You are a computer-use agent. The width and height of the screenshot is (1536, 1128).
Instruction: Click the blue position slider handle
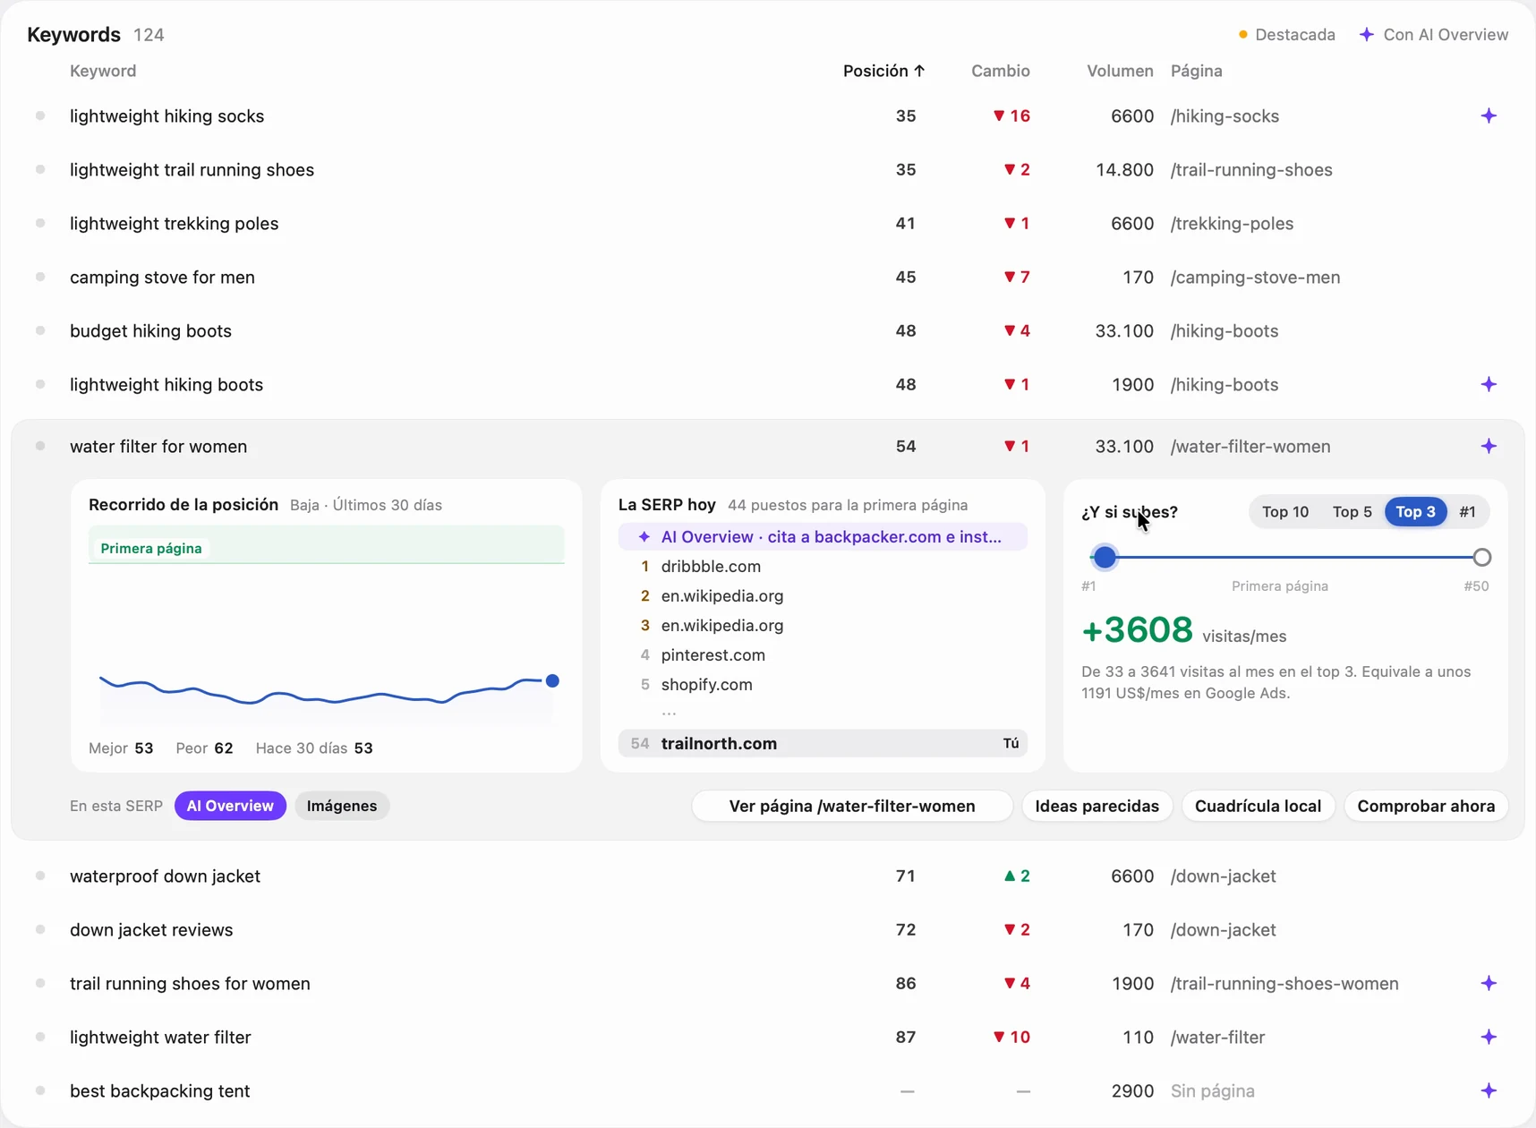pos(1105,557)
